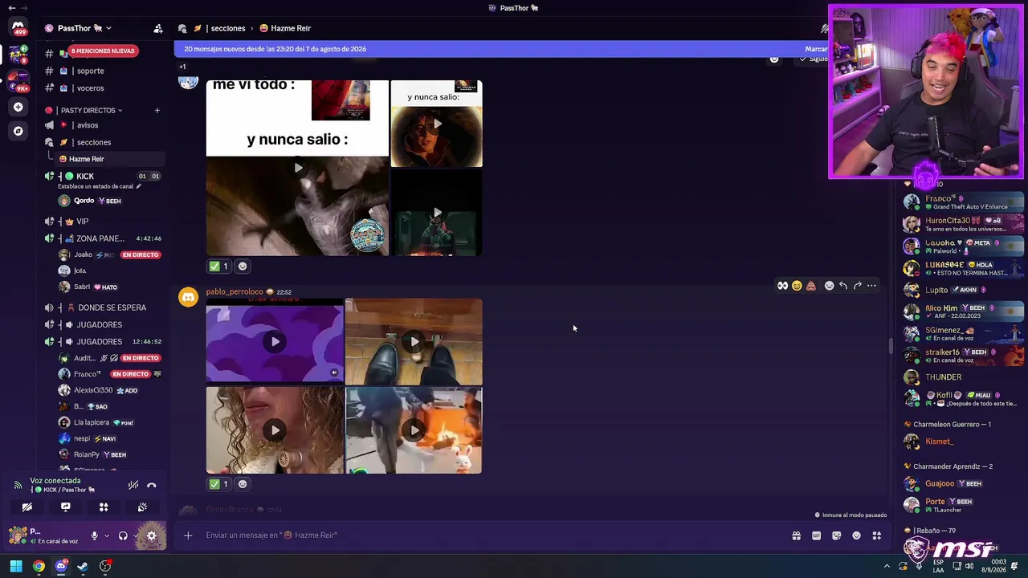Join the DONDE SE ESPERA voice channel

[104, 307]
